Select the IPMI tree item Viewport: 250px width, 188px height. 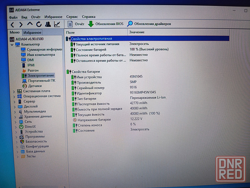pos(28,65)
